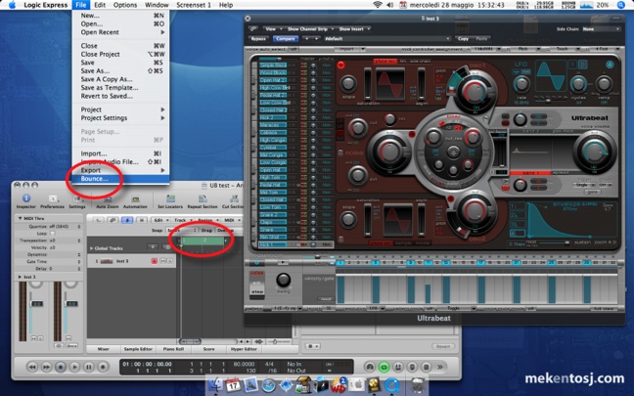This screenshot has width=634, height=396.
Task: Select Save As... in the File menu
Action: point(121,70)
